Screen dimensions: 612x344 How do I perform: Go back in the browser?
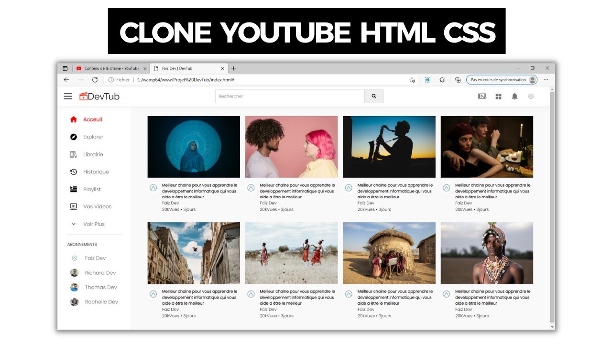[x=66, y=80]
